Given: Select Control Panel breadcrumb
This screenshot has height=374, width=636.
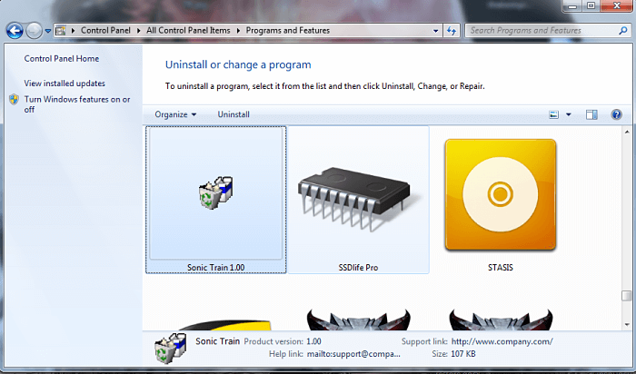Looking at the screenshot, I should click(105, 30).
